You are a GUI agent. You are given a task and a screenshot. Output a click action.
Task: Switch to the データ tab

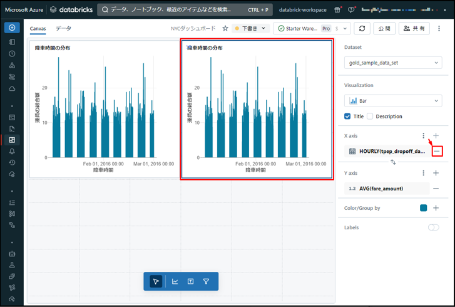[x=63, y=29]
